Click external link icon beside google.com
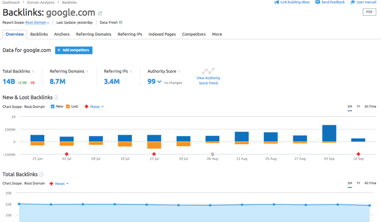Image resolution: width=381 pixels, height=222 pixels. [x=100, y=13]
